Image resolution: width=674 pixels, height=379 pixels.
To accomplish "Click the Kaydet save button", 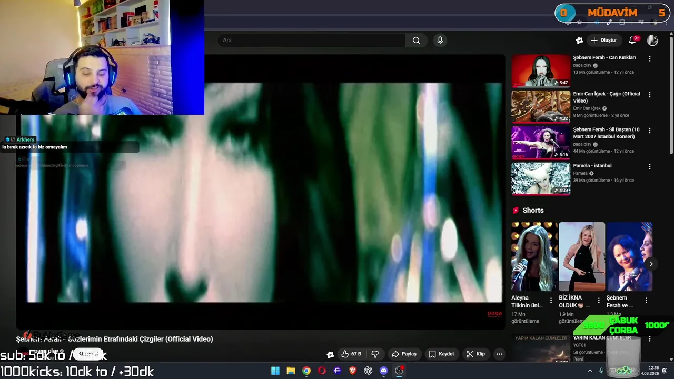I will coord(441,354).
